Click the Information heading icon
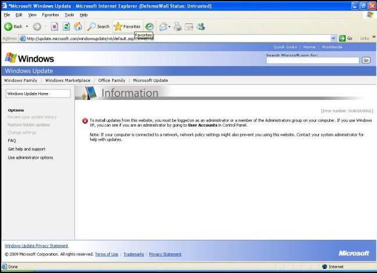This screenshot has height=273, width=377. pyautogui.click(x=89, y=93)
